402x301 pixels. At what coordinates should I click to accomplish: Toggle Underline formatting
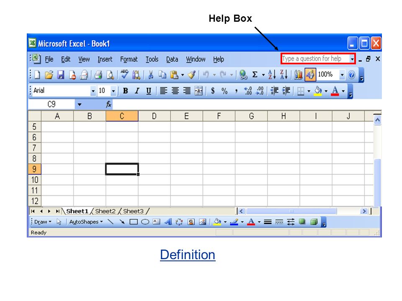[x=149, y=91]
